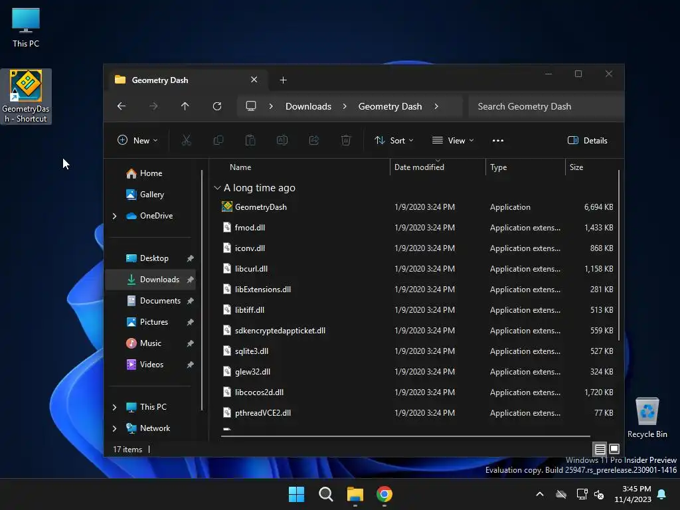The height and width of the screenshot is (510, 680).
Task: Add a new File Explorer tab
Action: 283,80
